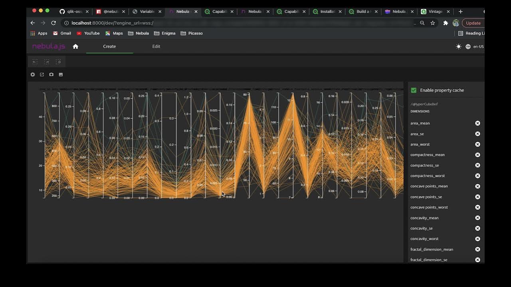Select the concavity_mean dimension label
The width and height of the screenshot is (511, 287).
424,218
